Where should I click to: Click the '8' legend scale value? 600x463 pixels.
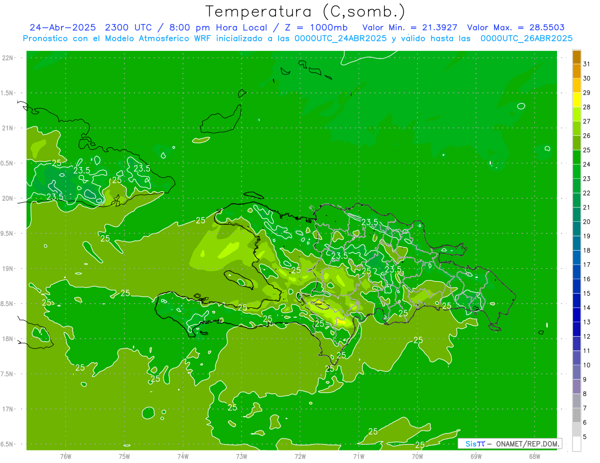(585, 394)
